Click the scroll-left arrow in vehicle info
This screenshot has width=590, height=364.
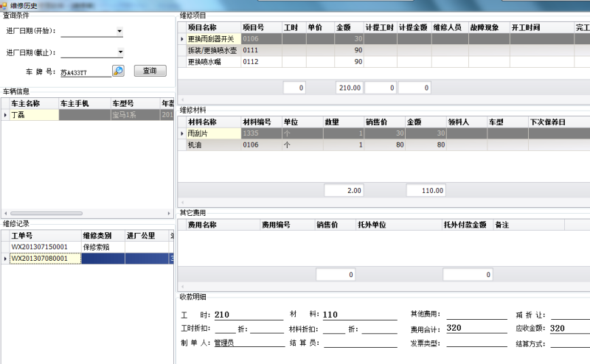(x=5, y=213)
